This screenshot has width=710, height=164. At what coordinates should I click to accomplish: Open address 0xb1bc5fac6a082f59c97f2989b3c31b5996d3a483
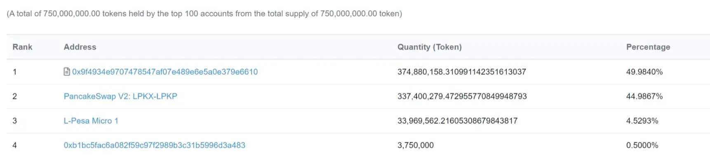155,145
